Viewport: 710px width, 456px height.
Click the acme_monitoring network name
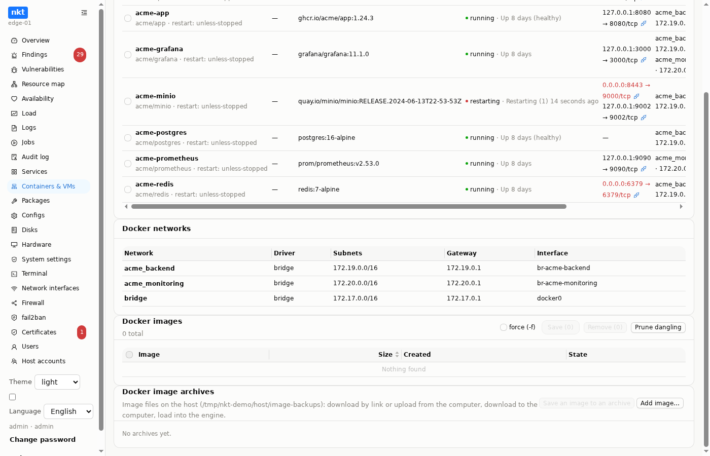154,284
